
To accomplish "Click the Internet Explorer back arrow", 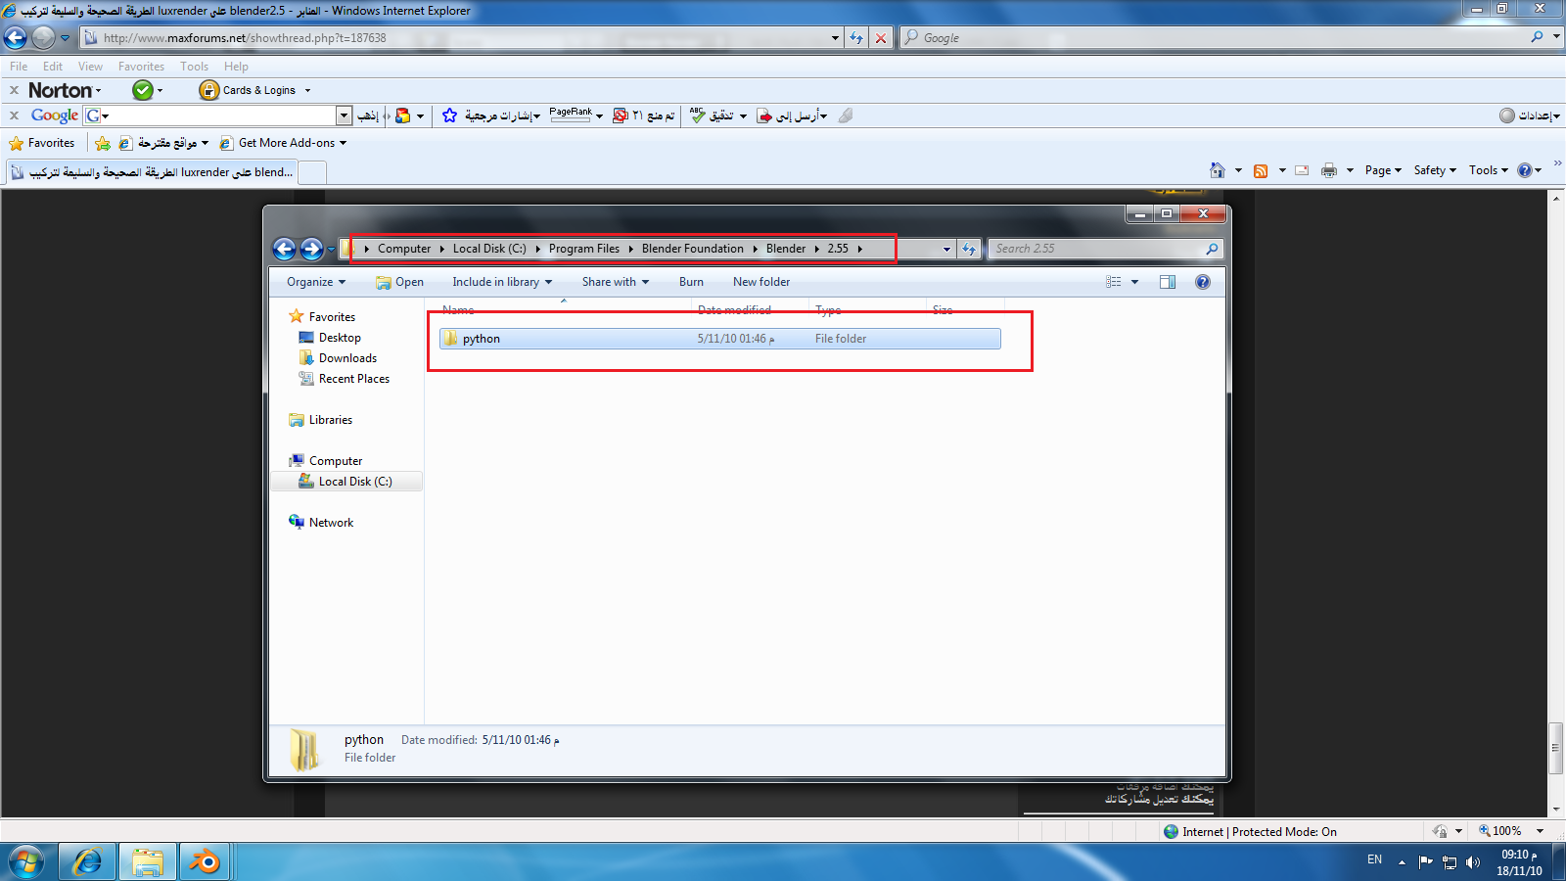I will tap(16, 38).
